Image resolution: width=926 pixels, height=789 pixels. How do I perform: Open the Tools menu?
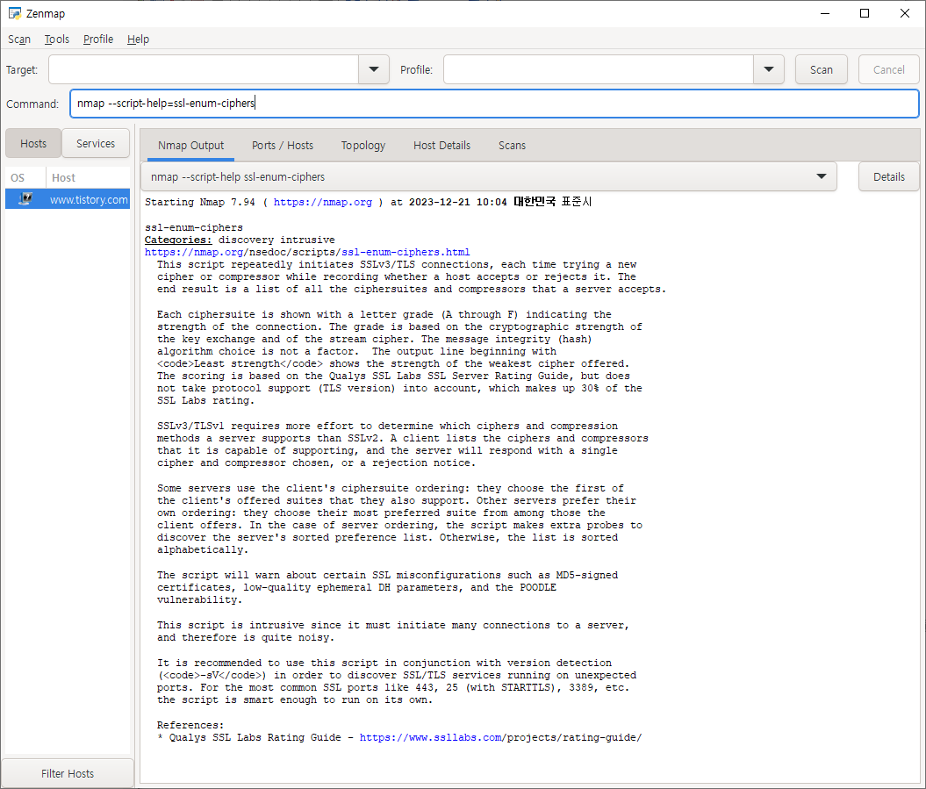point(57,39)
